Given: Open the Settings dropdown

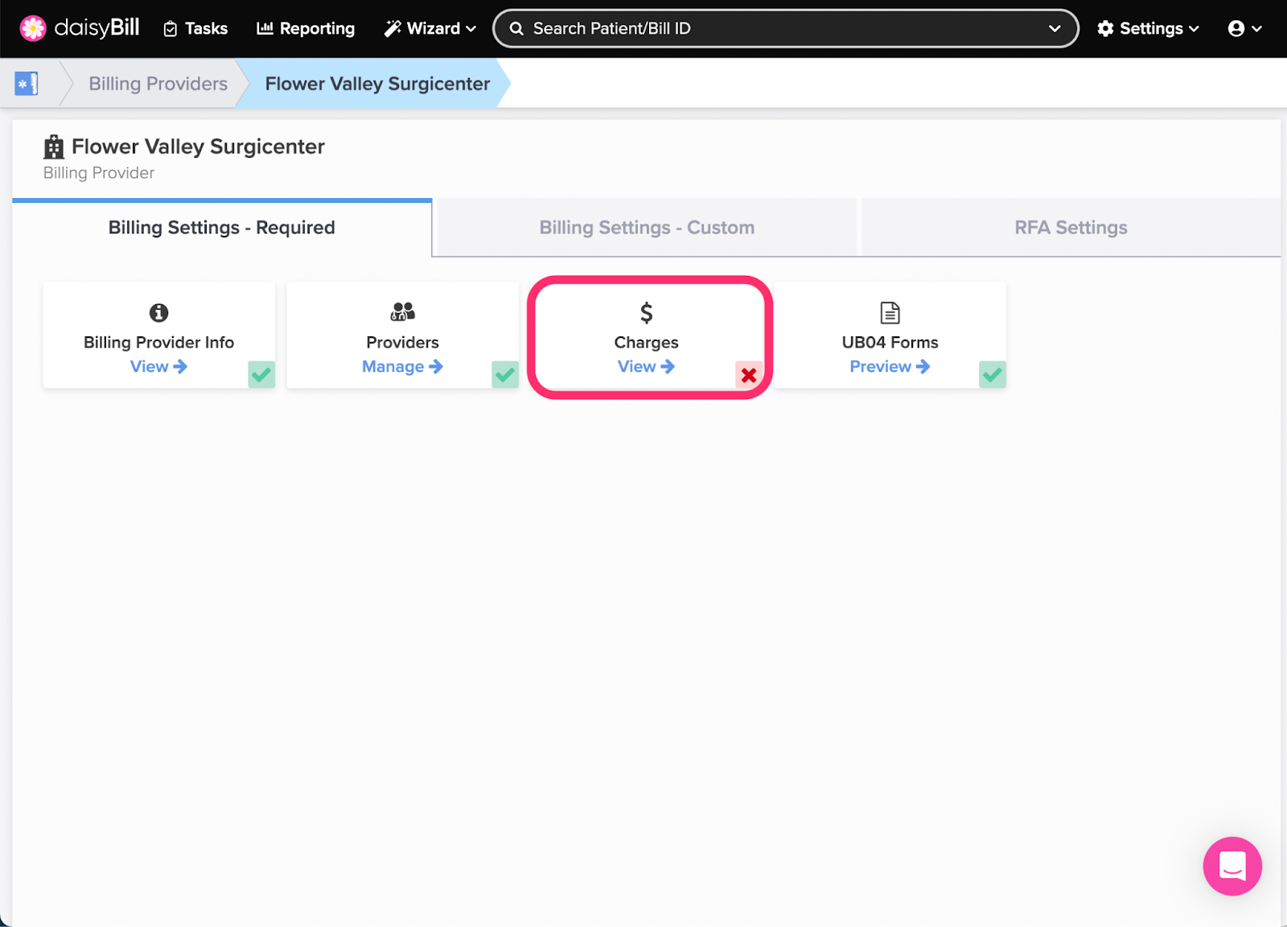Looking at the screenshot, I should click(x=1148, y=28).
